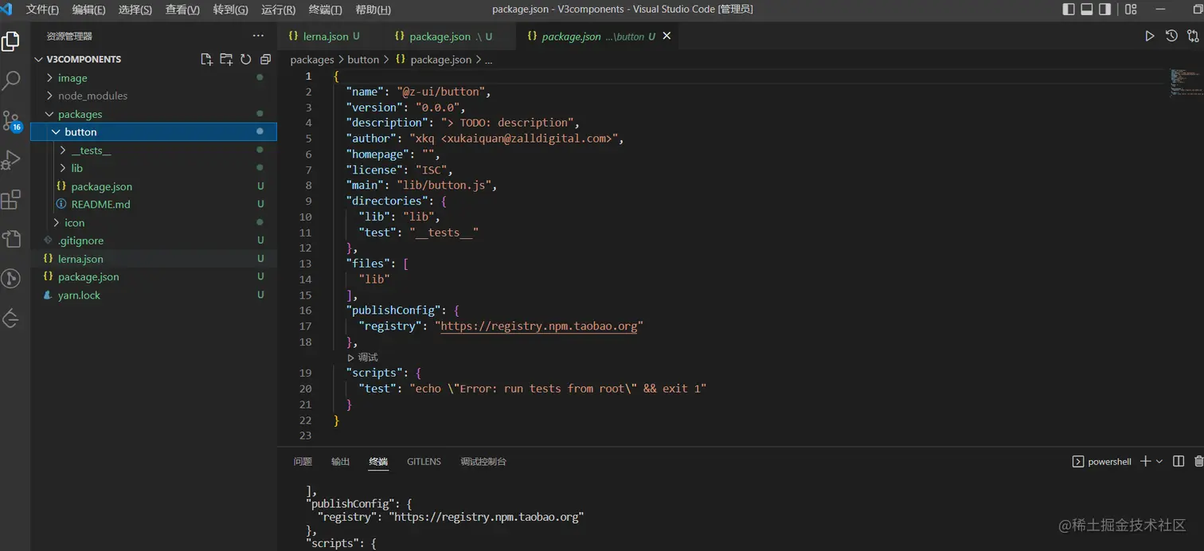Open the 选择(S) menu

(x=135, y=10)
